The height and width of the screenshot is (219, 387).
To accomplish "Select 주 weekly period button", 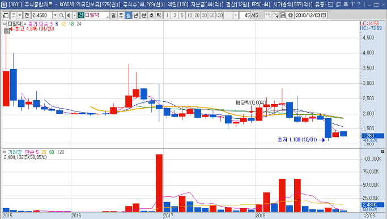I will 121,15.
